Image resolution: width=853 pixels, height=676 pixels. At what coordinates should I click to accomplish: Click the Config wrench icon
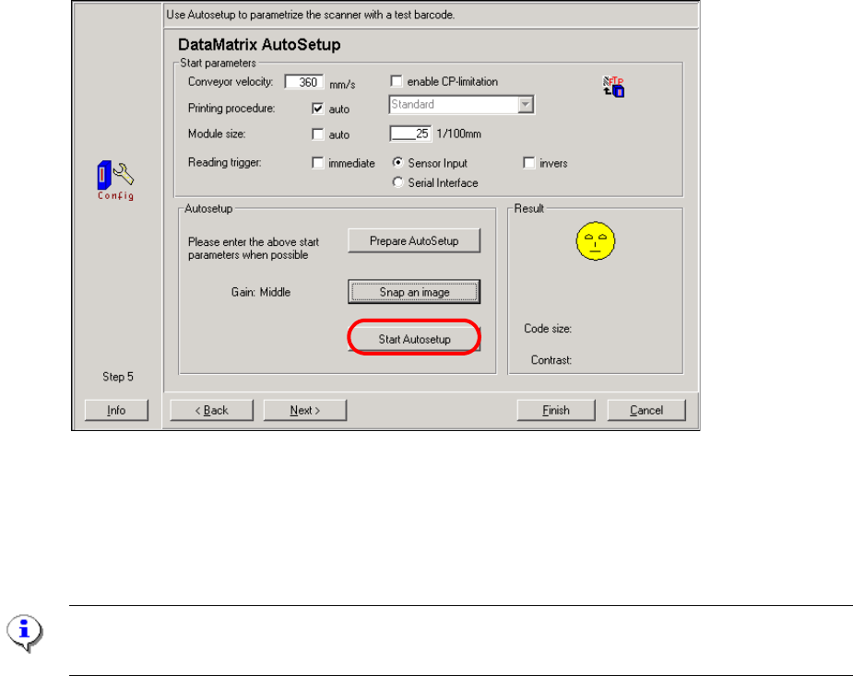(x=115, y=181)
